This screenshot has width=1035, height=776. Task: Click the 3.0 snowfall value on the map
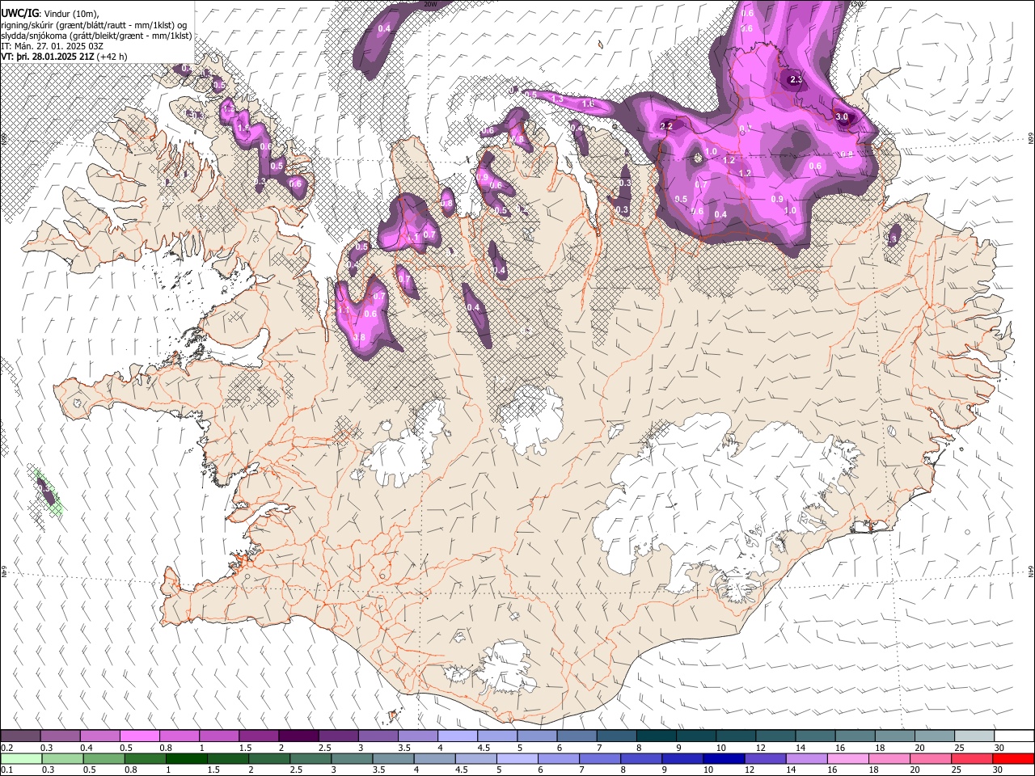(x=842, y=117)
